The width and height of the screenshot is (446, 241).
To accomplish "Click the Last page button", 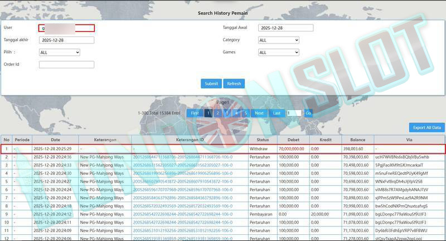I will (x=277, y=113).
